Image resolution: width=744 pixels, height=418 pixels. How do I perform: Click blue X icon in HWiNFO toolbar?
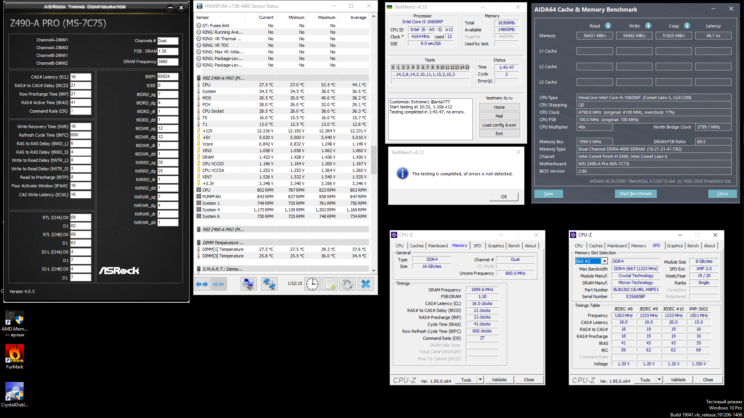(x=365, y=284)
